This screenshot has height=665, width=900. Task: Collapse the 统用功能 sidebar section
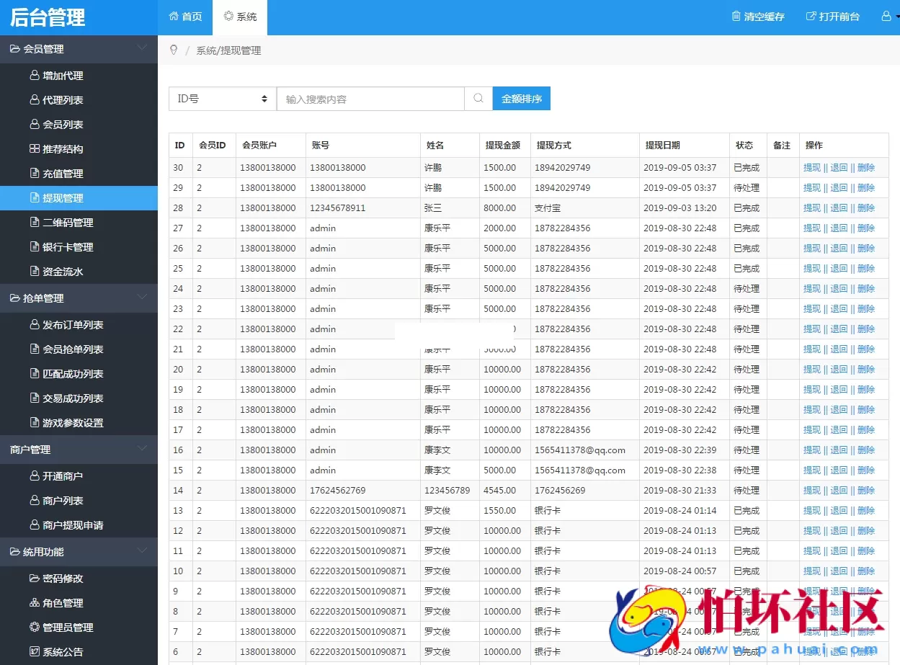tap(142, 552)
